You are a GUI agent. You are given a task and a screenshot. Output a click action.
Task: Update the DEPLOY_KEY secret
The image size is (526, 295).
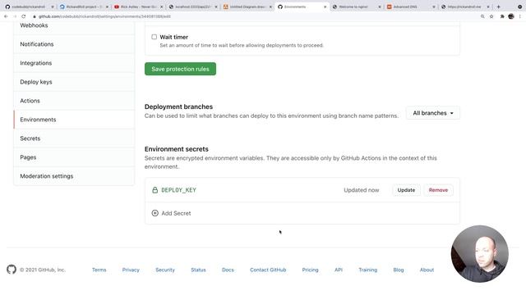406,190
